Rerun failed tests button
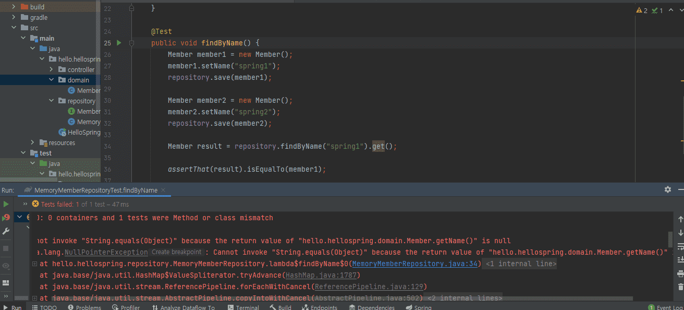684x310 pixels. [x=6, y=217]
